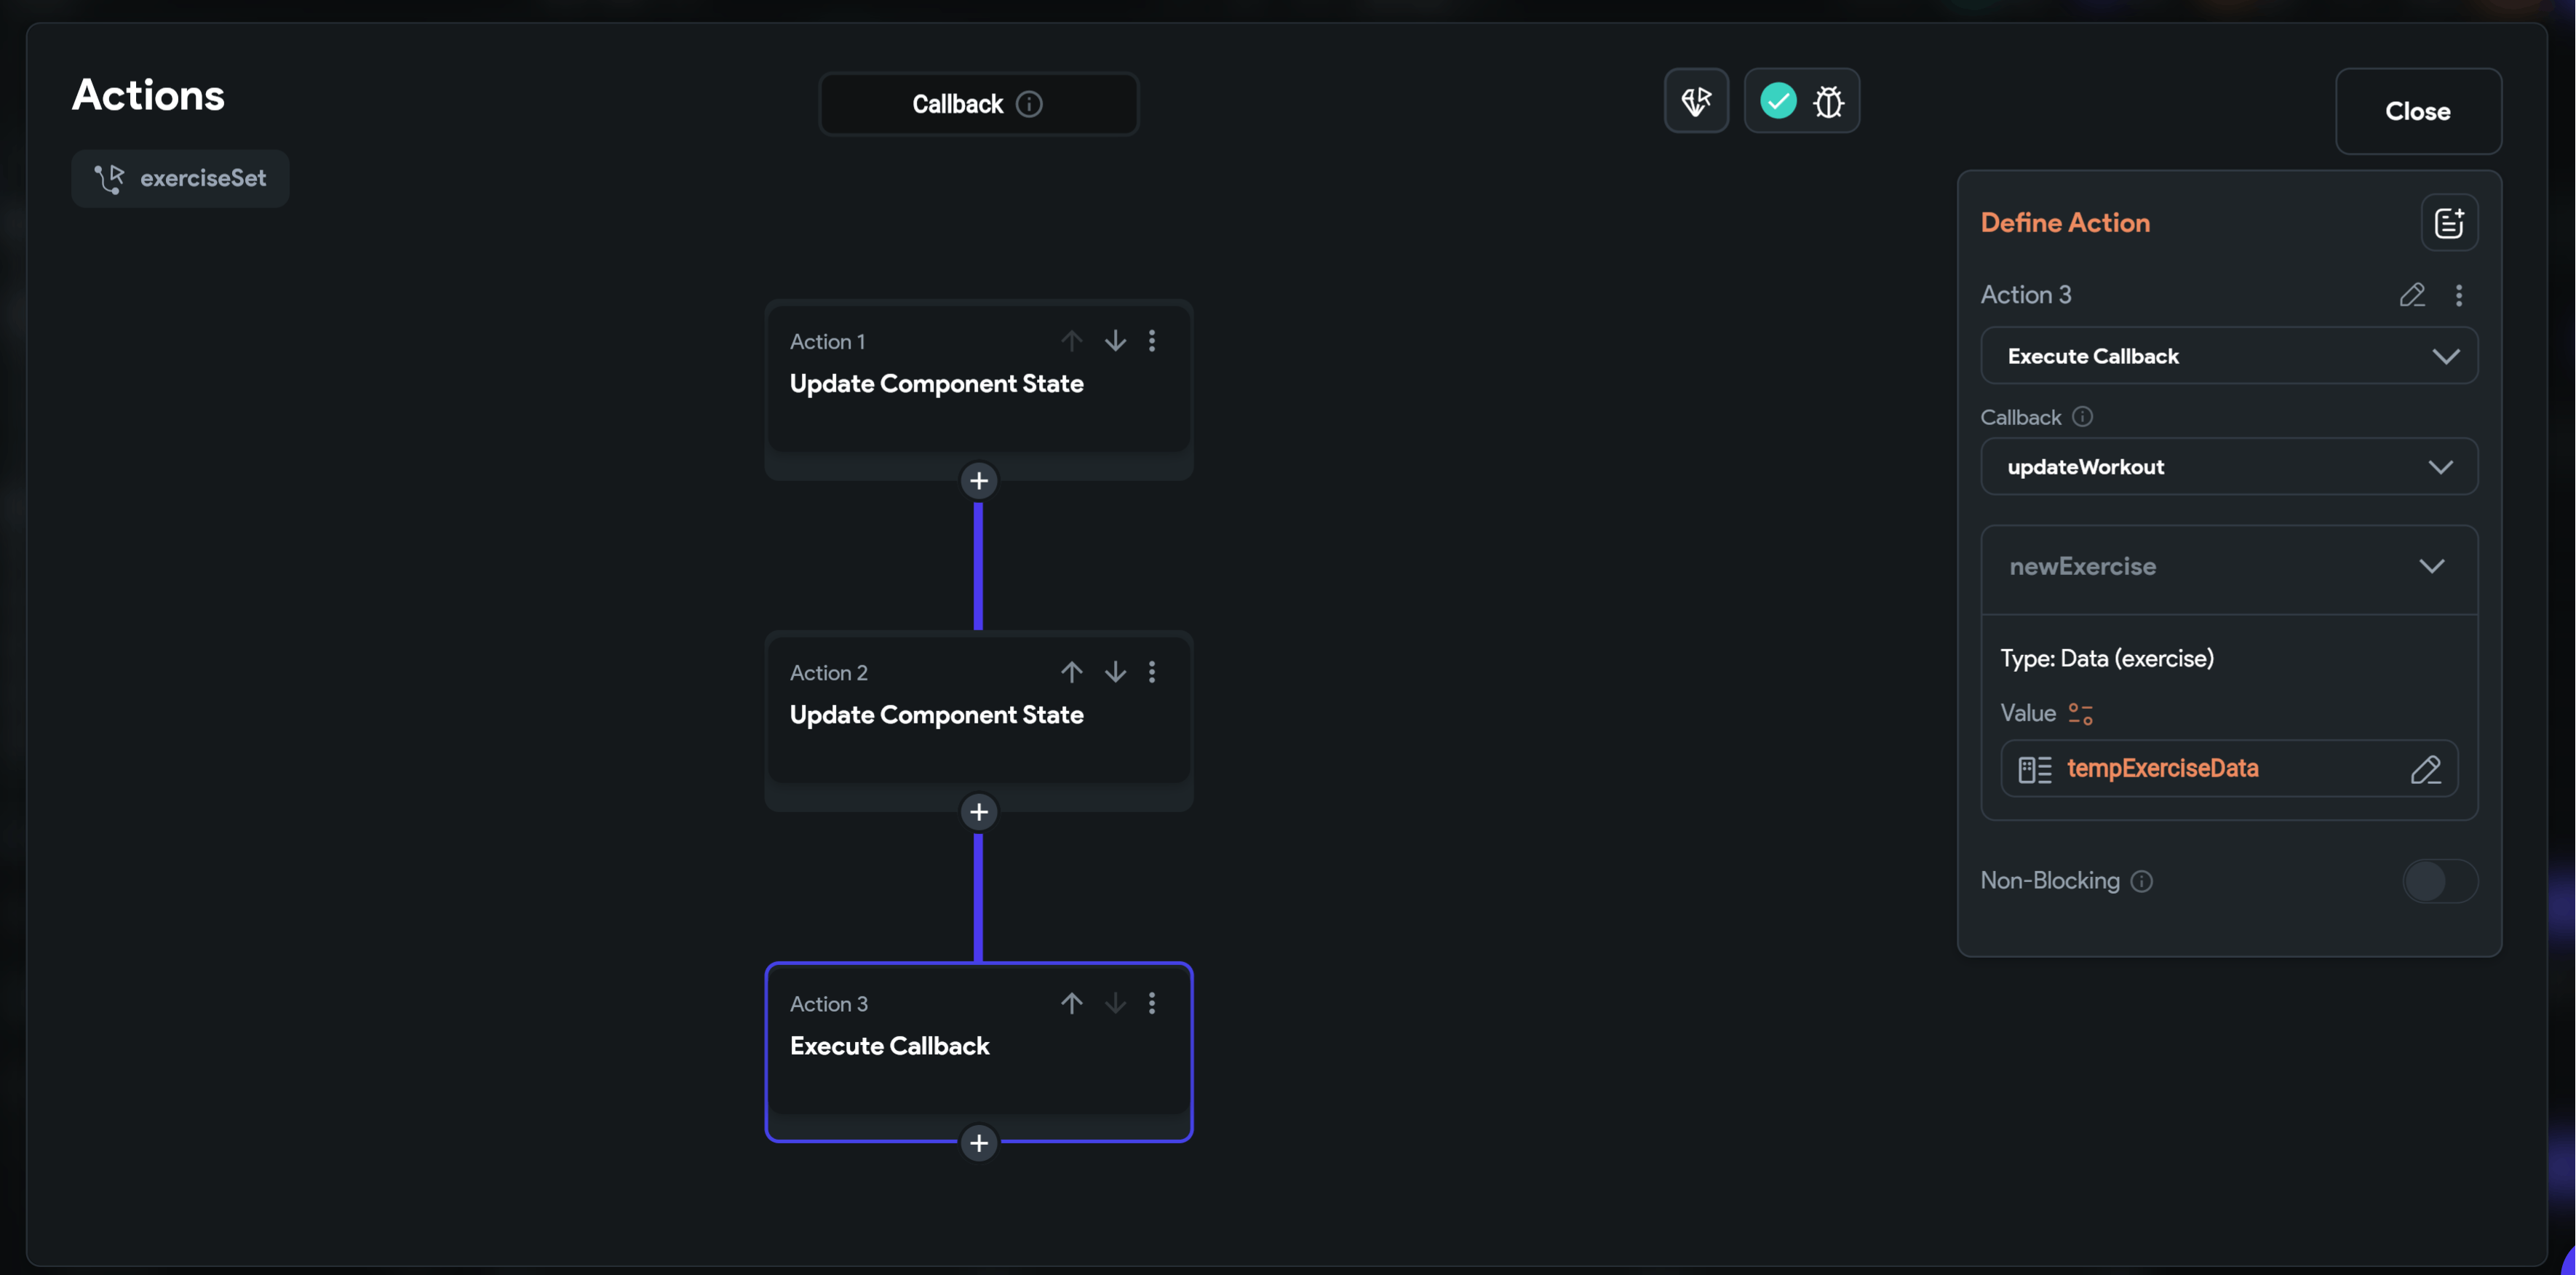
Task: Click Value variable settings icon
Action: click(2081, 714)
